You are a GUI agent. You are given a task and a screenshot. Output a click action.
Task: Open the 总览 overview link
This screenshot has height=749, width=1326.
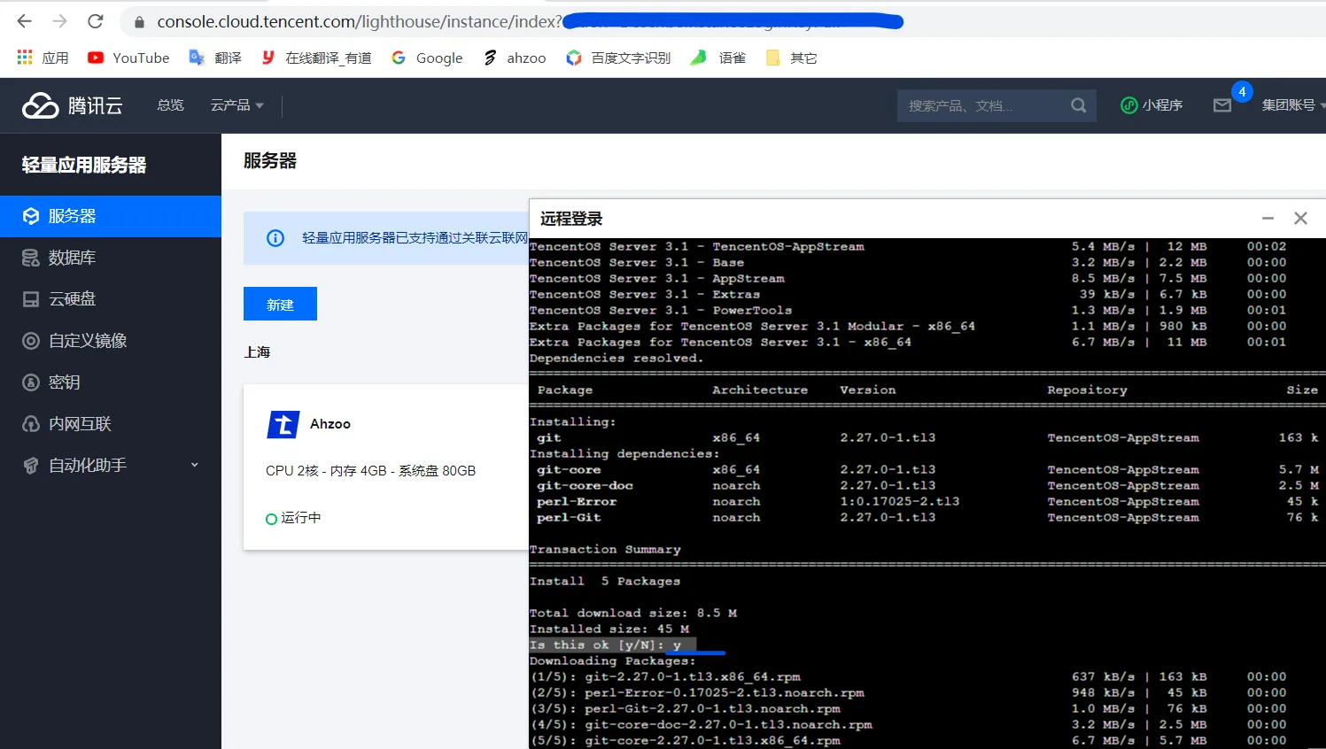coord(170,105)
